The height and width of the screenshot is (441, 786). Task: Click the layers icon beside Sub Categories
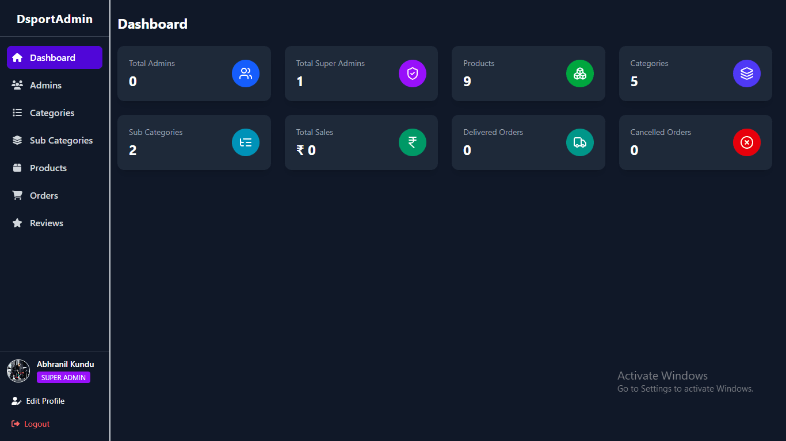coord(17,140)
